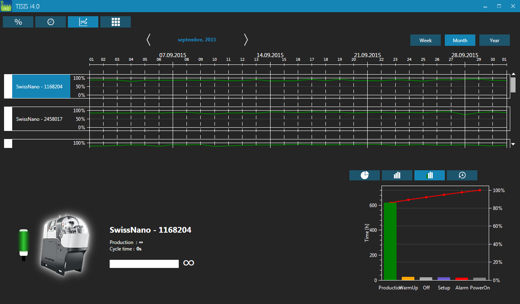Show the plain bar chart view
Viewport: 520px width, 304px height.
397,175
